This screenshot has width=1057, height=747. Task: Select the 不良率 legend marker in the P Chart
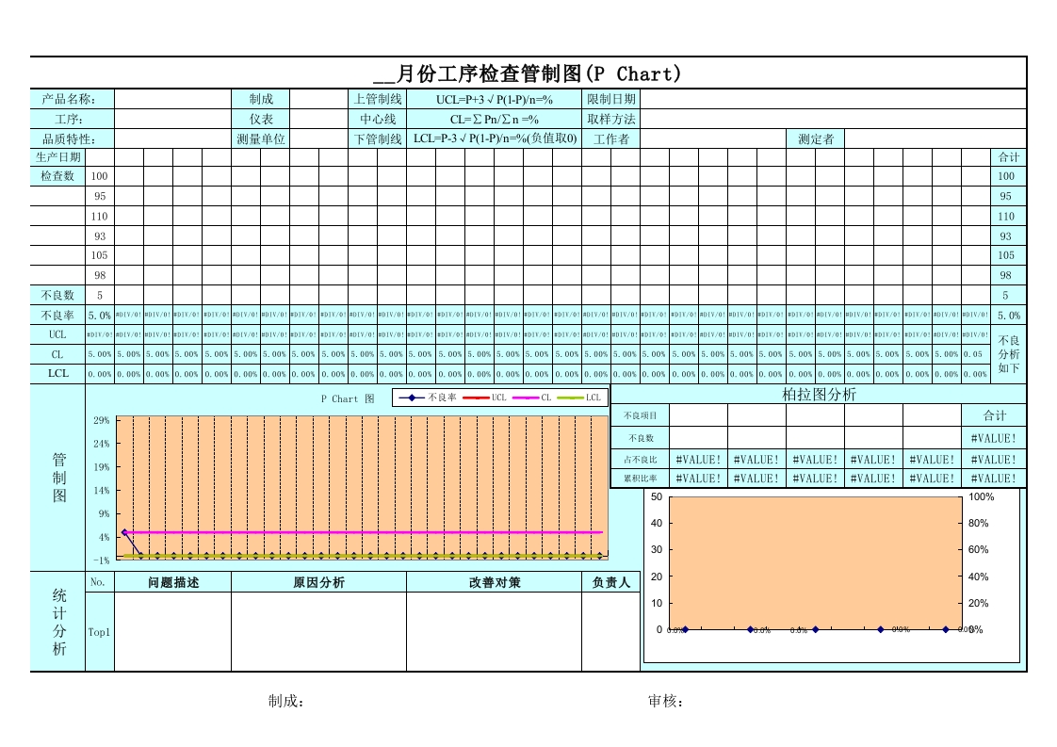(412, 398)
